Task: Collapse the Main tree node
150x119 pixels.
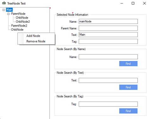Action: (x=3, y=10)
